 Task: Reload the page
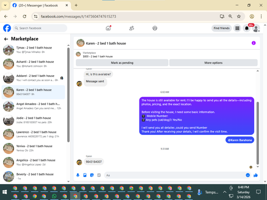[25, 17]
